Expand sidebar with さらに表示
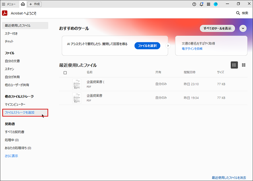This screenshot has height=181, width=253. tap(11, 156)
